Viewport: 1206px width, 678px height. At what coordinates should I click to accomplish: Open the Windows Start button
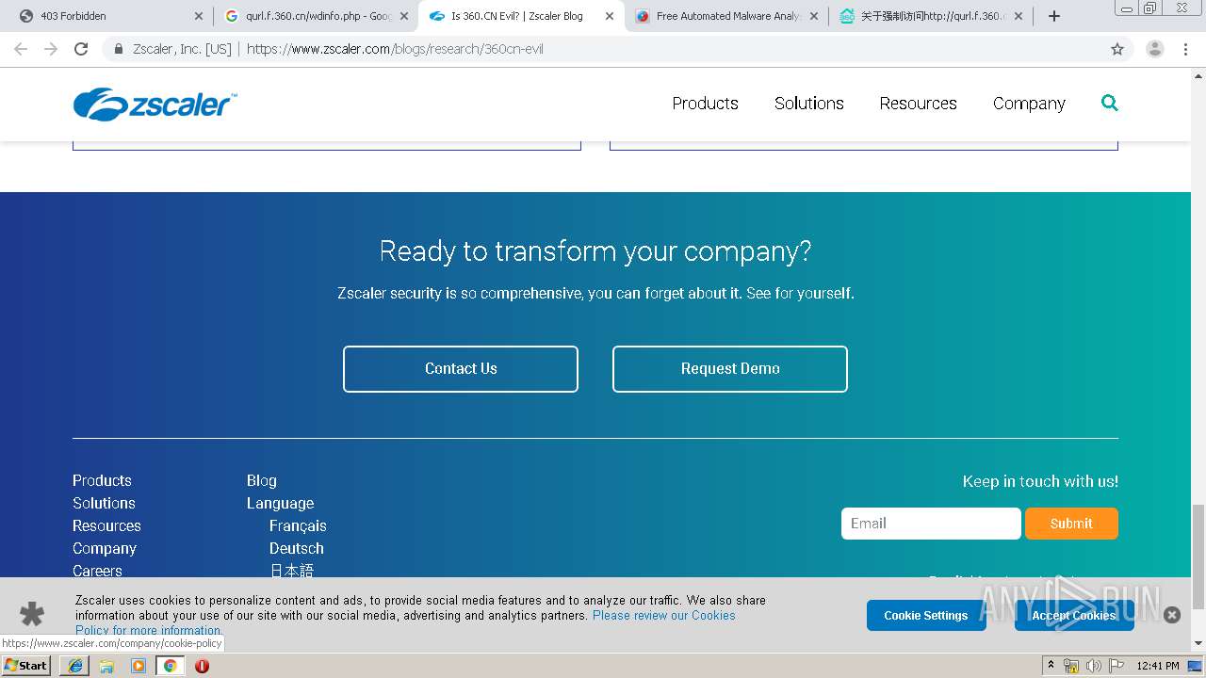point(26,666)
